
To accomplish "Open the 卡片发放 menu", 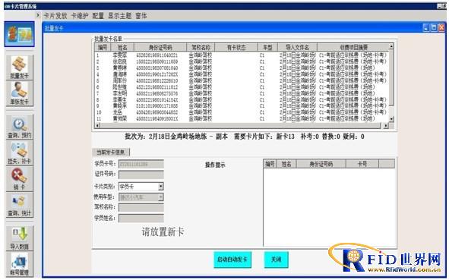I will (x=55, y=16).
